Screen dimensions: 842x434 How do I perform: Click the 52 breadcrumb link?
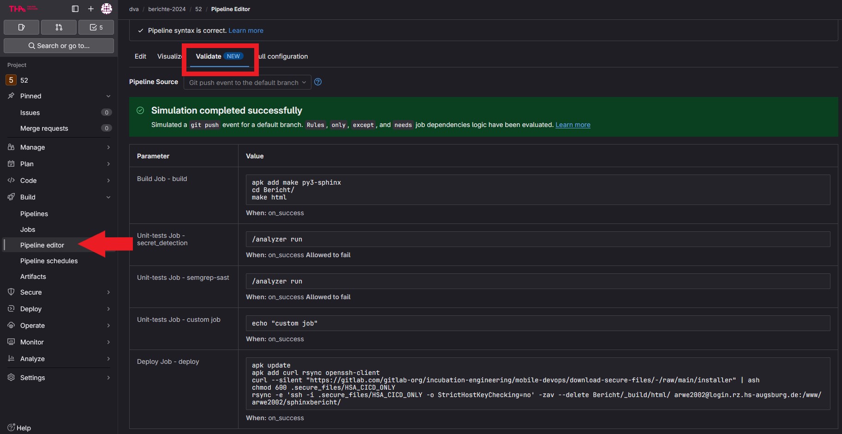[x=198, y=9]
